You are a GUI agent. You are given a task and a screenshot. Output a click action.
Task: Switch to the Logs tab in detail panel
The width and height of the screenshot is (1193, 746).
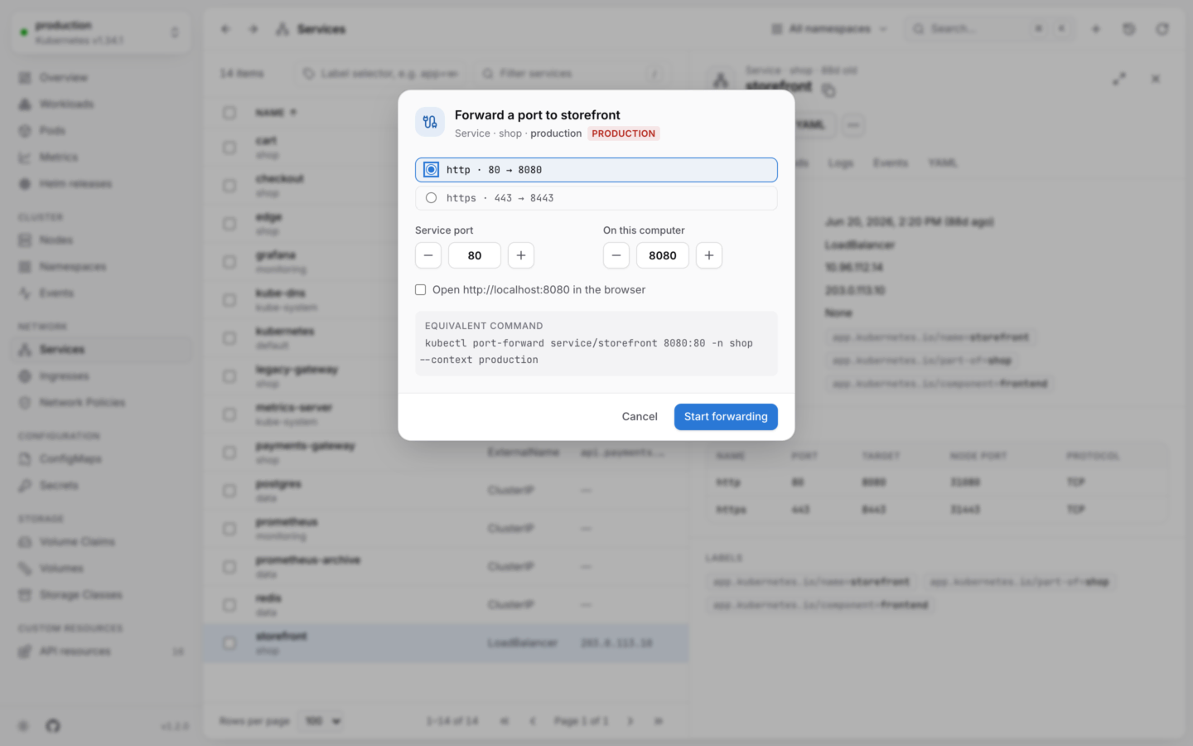coord(840,163)
